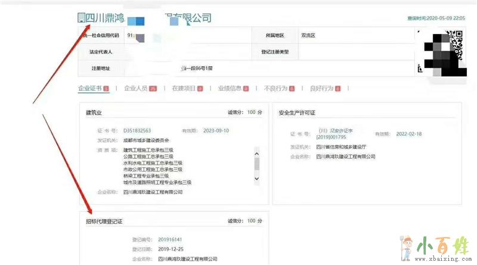The image size is (477, 265).
Task: Switch to the 企业证书 tab
Action: pyautogui.click(x=89, y=89)
